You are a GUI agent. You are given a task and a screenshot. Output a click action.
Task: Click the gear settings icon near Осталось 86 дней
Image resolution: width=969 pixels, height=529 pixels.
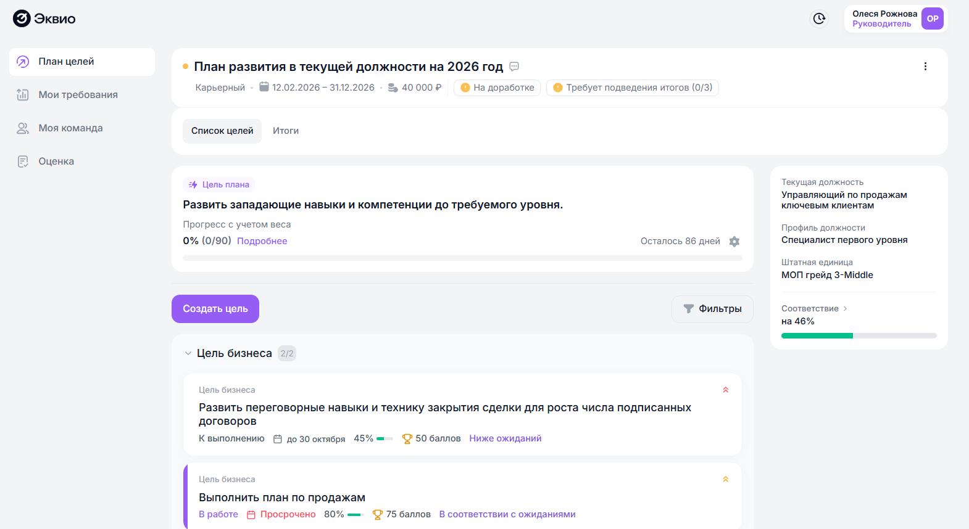point(734,241)
